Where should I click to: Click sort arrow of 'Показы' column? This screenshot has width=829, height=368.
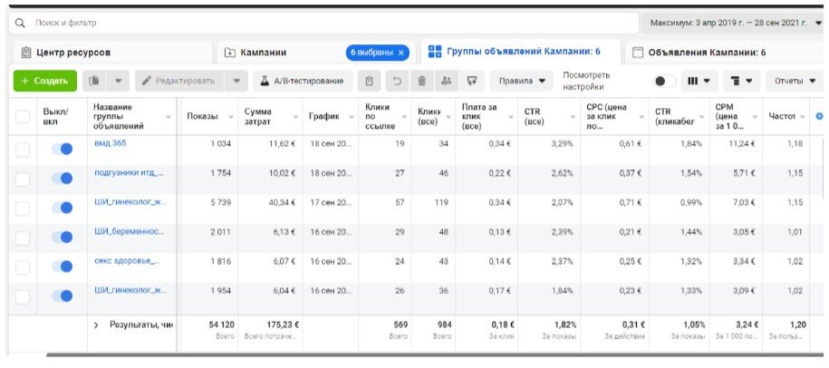231,117
